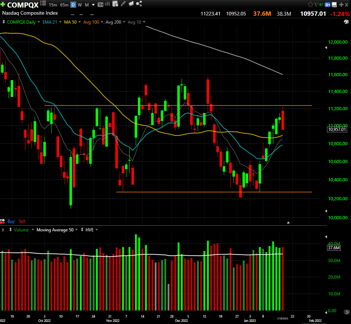Expand the MA 50 dropdown arrow
The height and width of the screenshot is (324, 351).
[x=80, y=22]
